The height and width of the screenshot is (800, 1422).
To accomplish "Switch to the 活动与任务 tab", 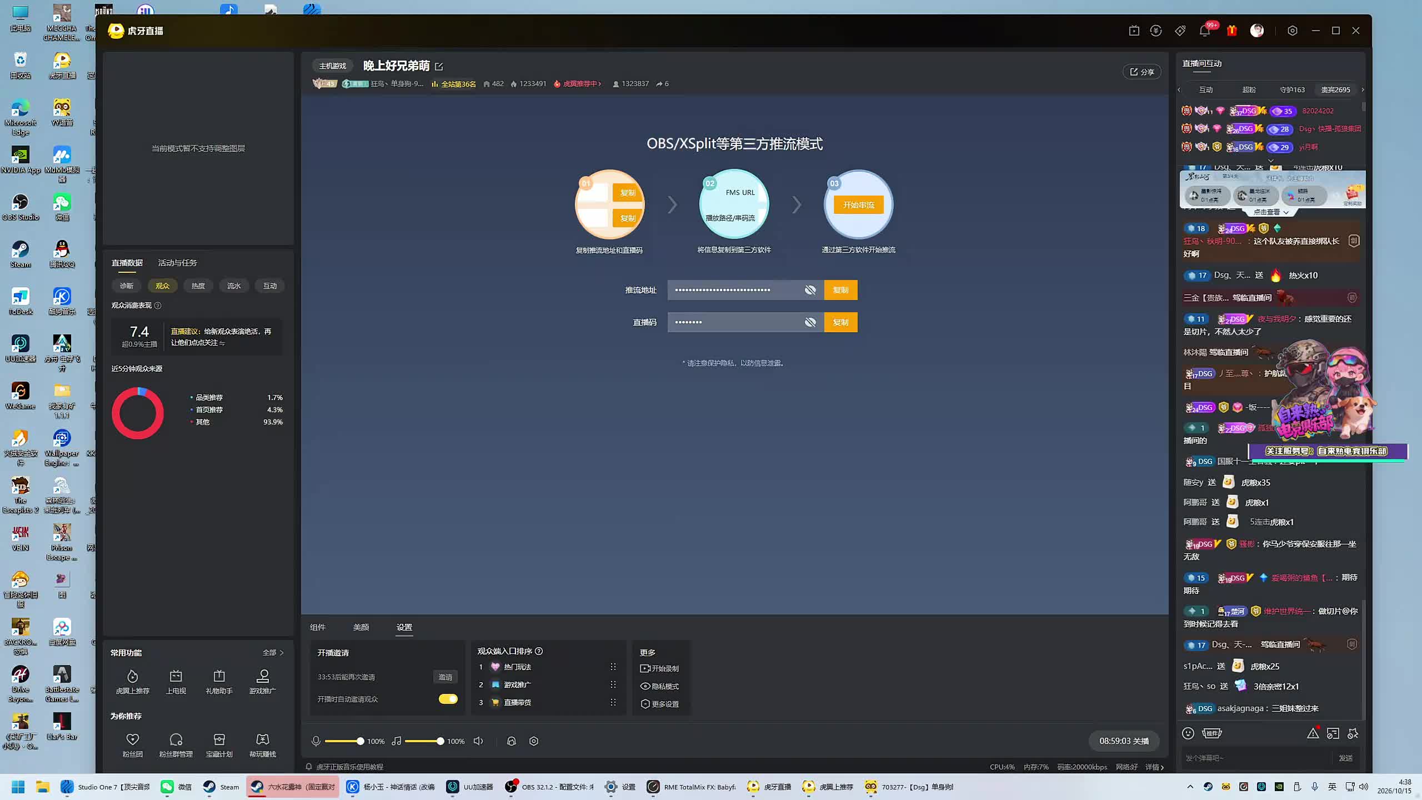I will click(x=177, y=263).
